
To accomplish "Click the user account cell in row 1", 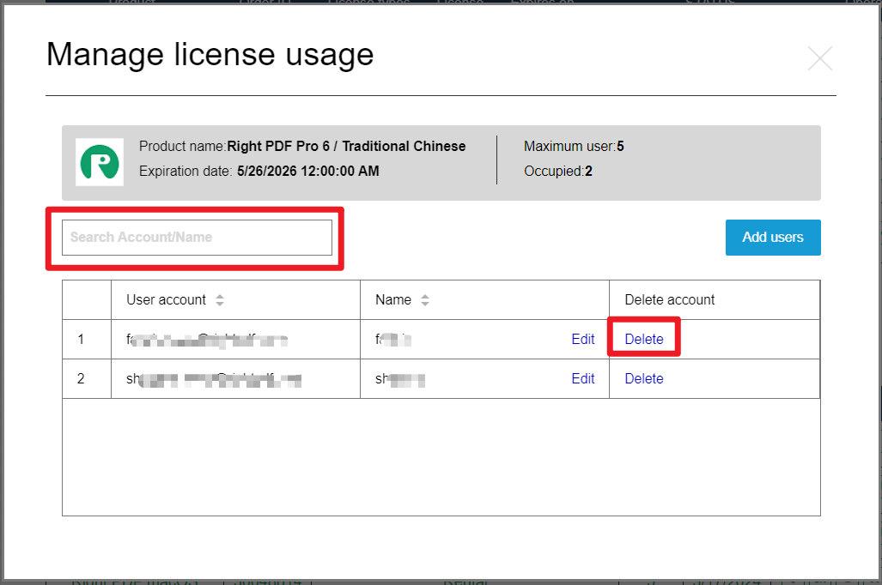I will tap(235, 340).
